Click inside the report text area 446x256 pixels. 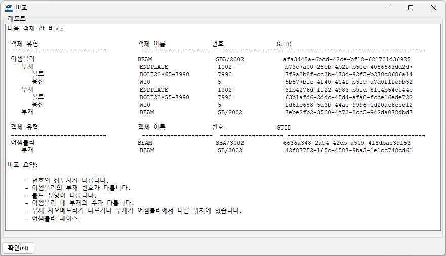[x=223, y=127]
